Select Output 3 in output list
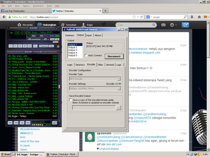Screen dimensions: 210x157 tap(75, 50)
